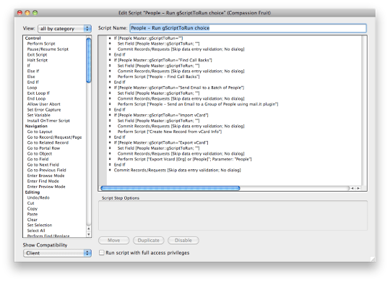This screenshot has width=390, height=282.
Task: Select the Copy step
Action: 32,209
